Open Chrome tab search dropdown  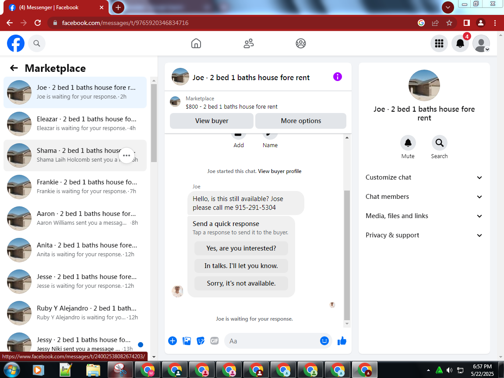pos(448,7)
